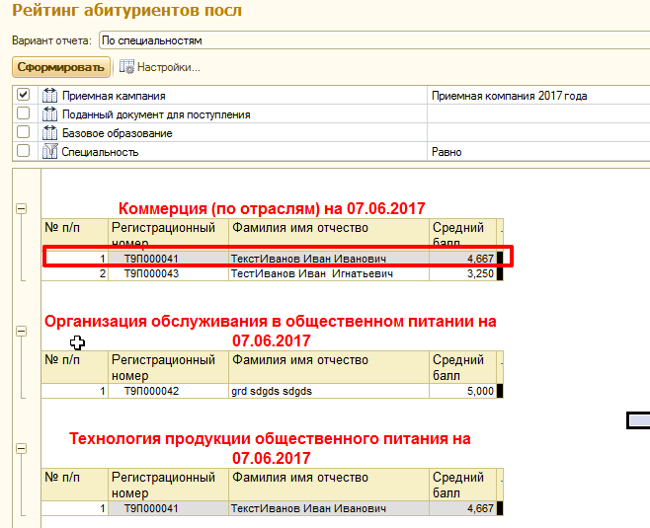
Task: Collapse the Организация обслуживания group
Action: point(21,334)
